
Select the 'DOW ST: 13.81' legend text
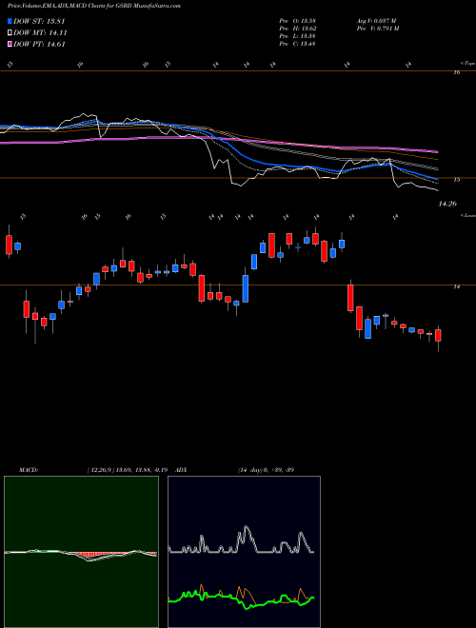(x=39, y=21)
